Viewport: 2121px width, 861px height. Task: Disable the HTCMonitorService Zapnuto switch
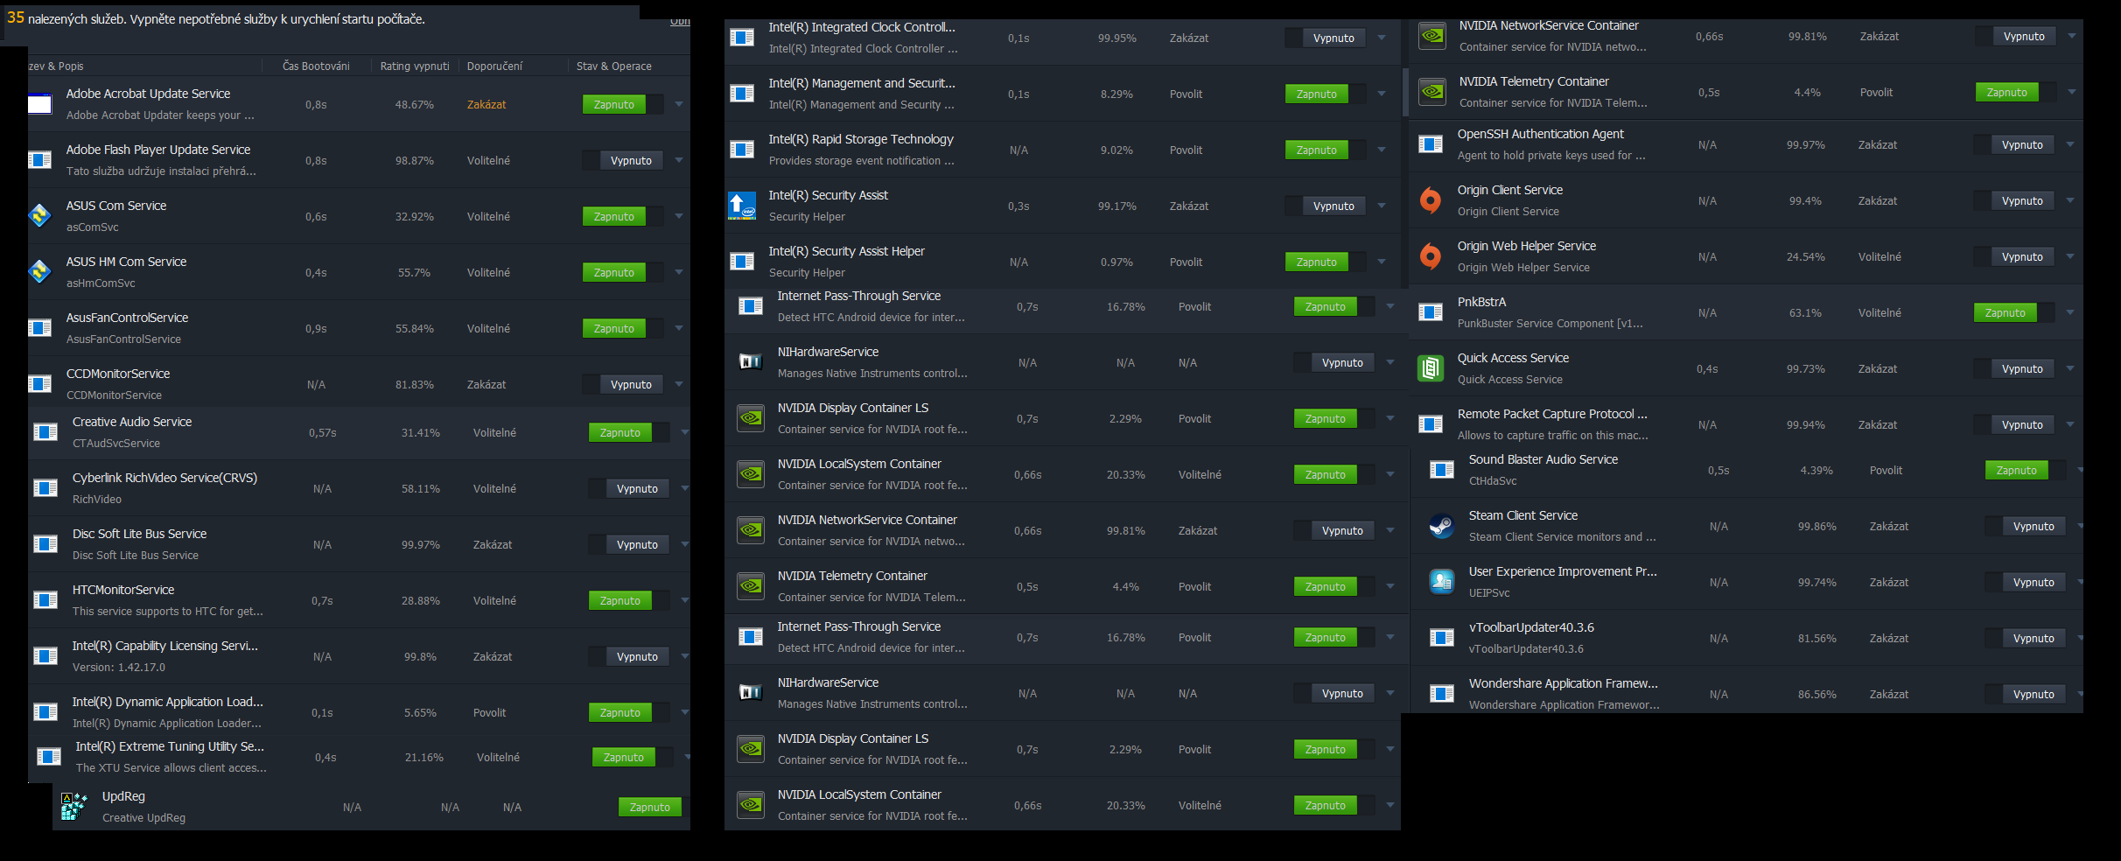click(x=629, y=600)
